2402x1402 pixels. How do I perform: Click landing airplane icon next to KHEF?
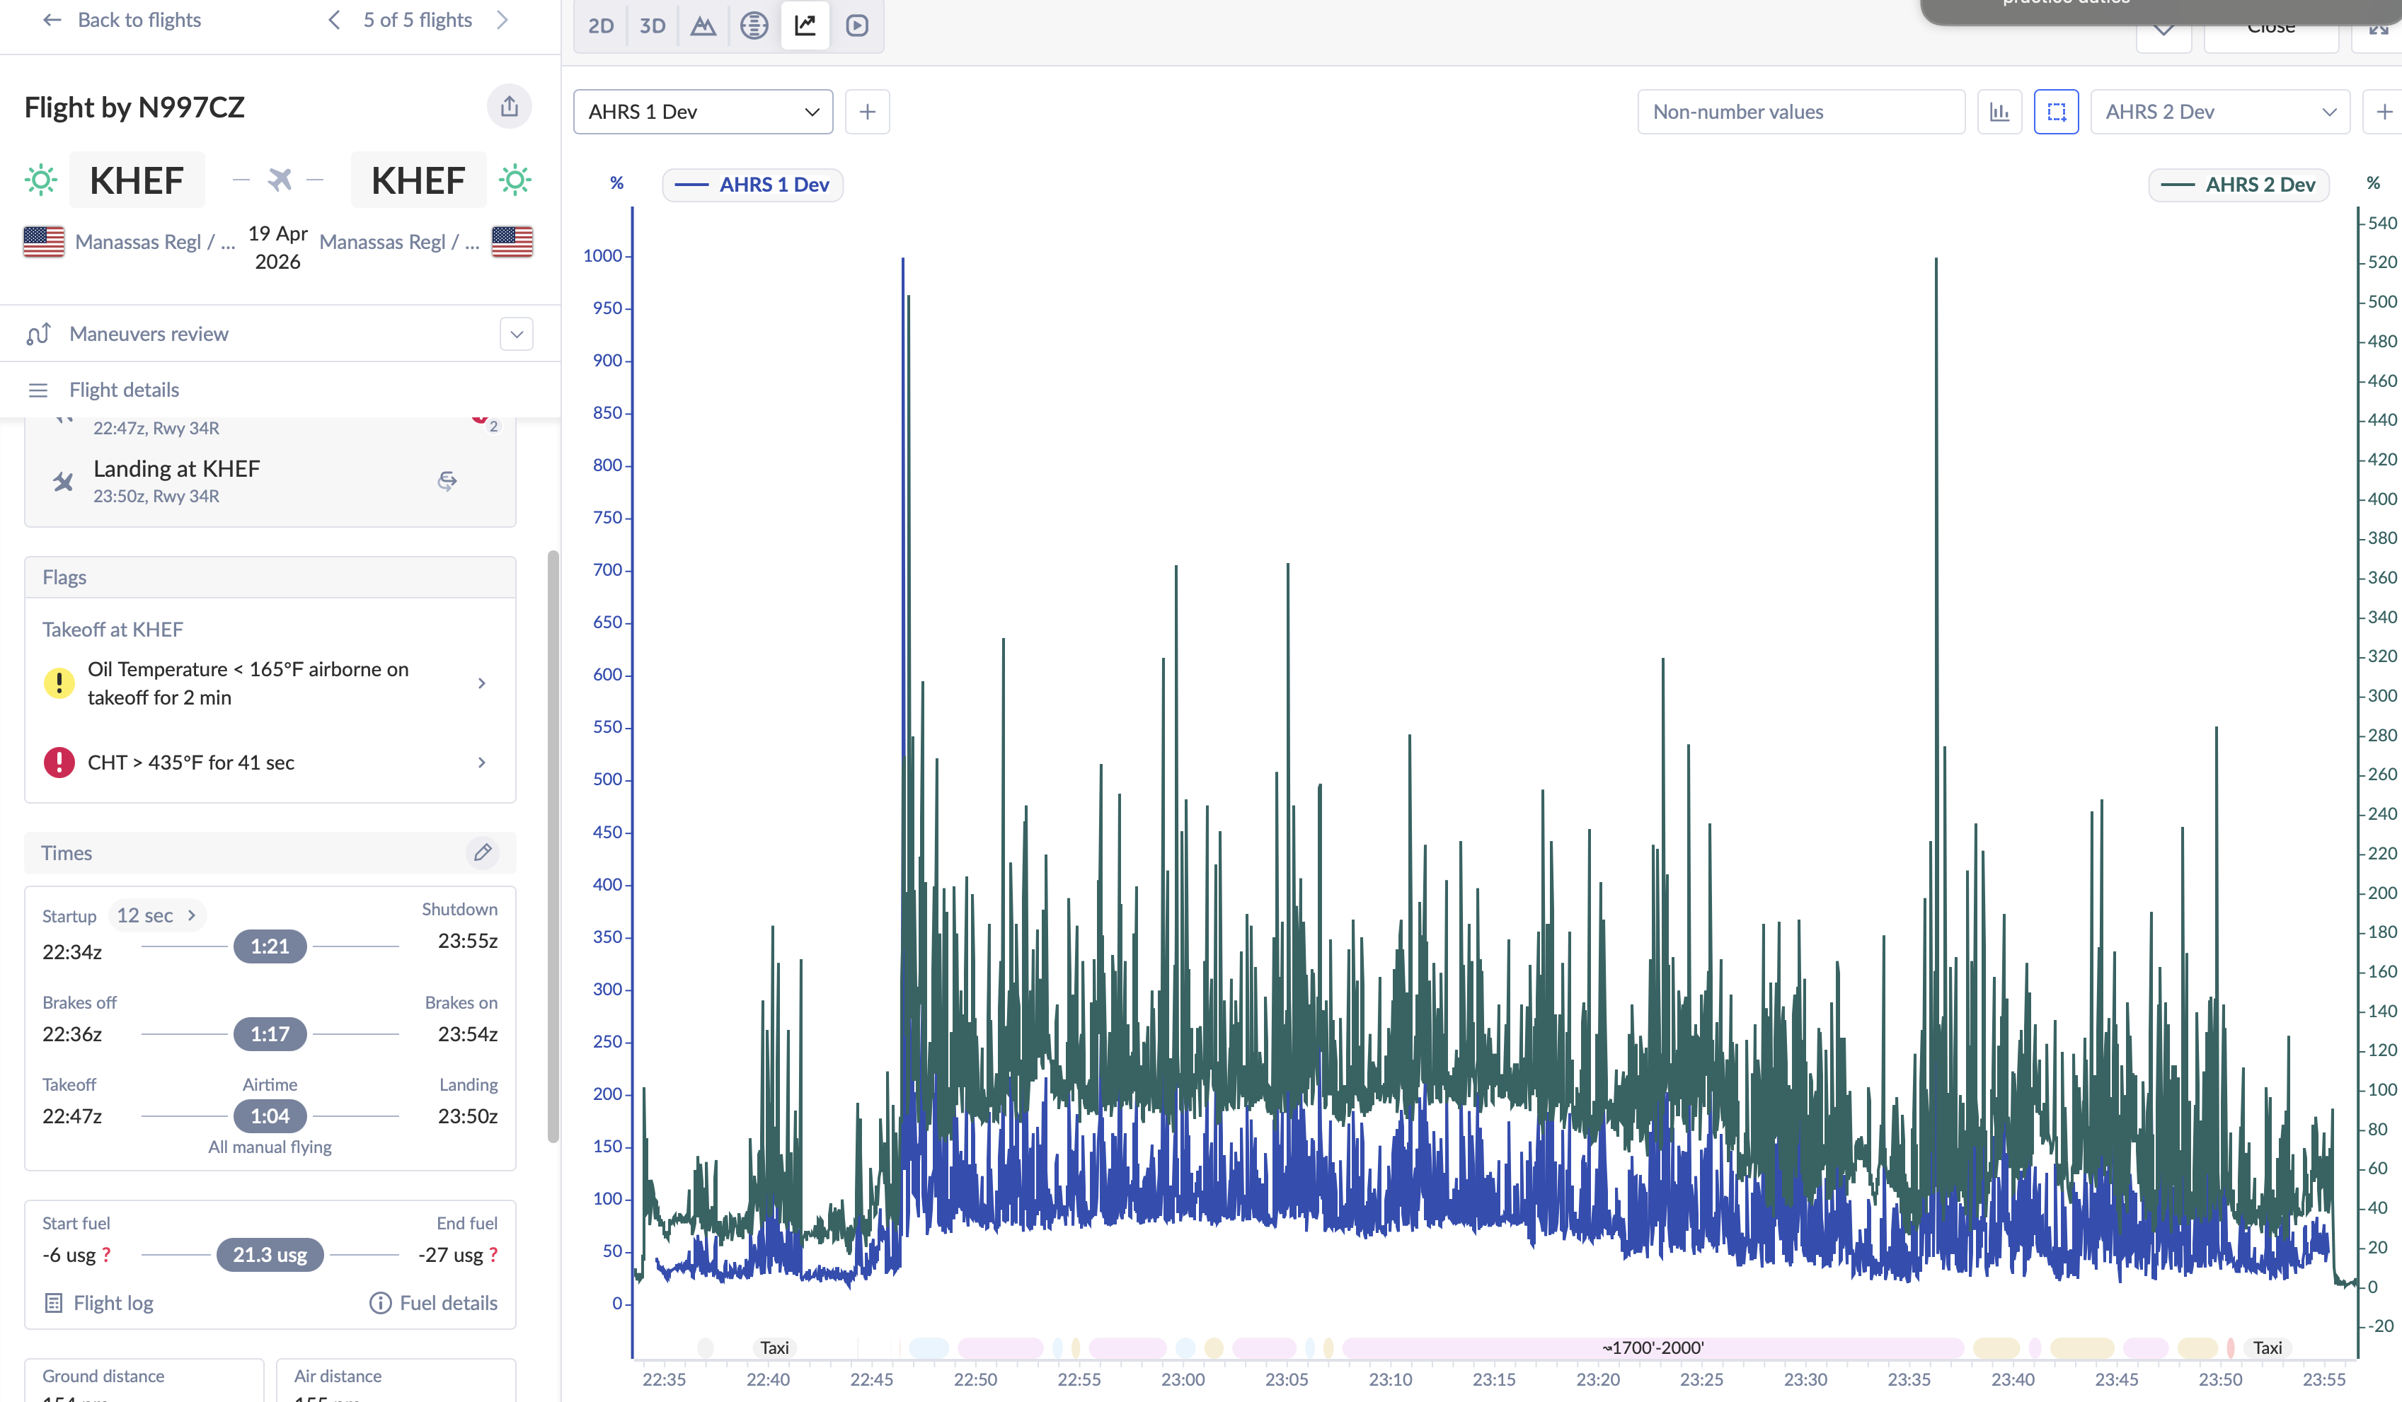coord(64,482)
